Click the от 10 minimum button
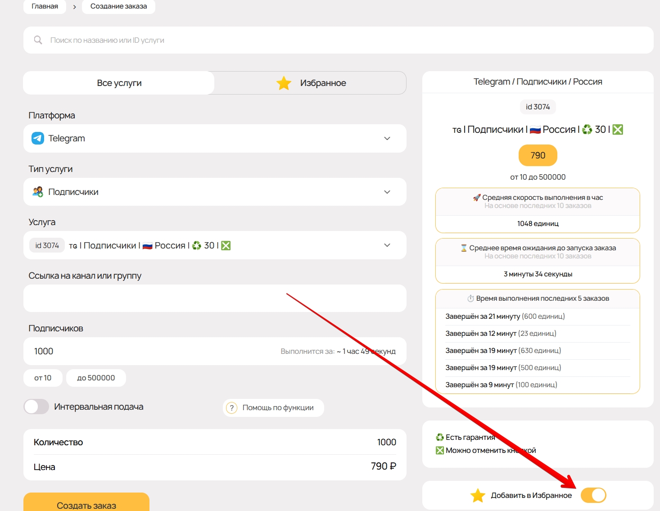Image resolution: width=660 pixels, height=511 pixels. (43, 378)
